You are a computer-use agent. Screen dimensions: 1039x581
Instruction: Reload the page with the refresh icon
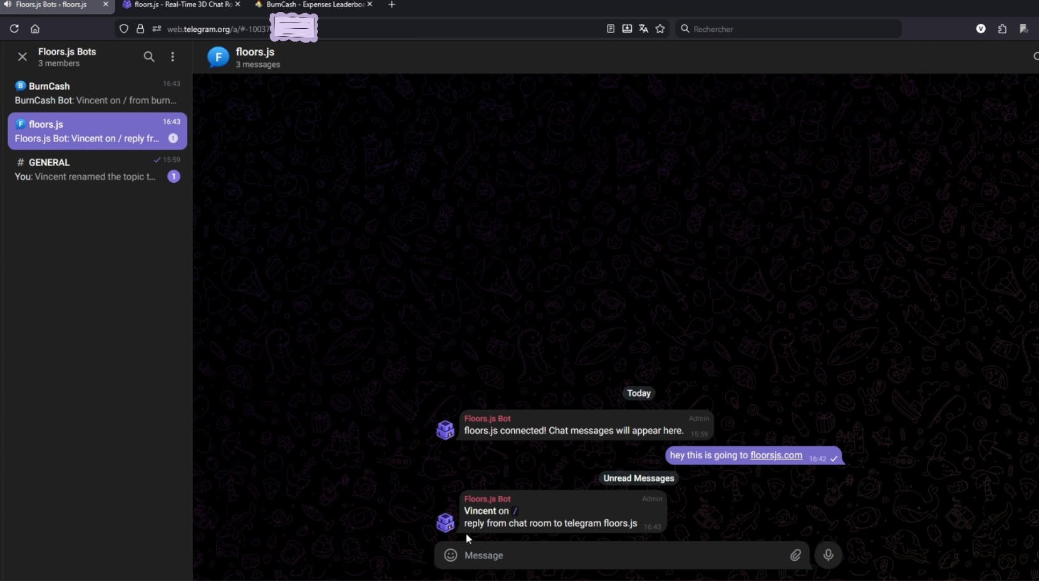click(x=14, y=29)
